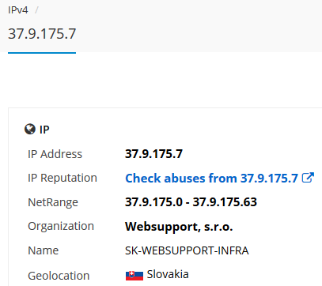Image resolution: width=322 pixels, height=286 pixels.
Task: Click the blue underline beneath page title
Action: click(x=42, y=53)
